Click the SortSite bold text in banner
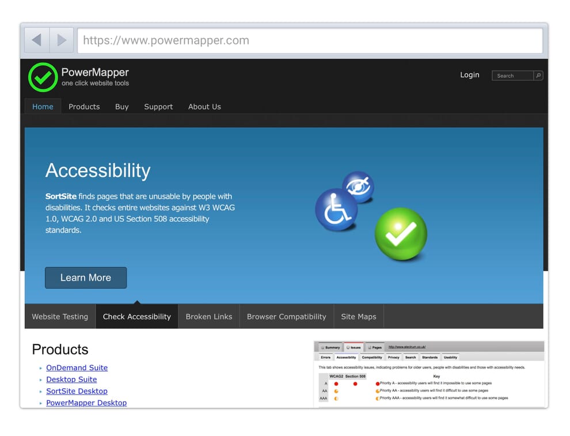Screen dimensions: 570x436 pos(60,196)
